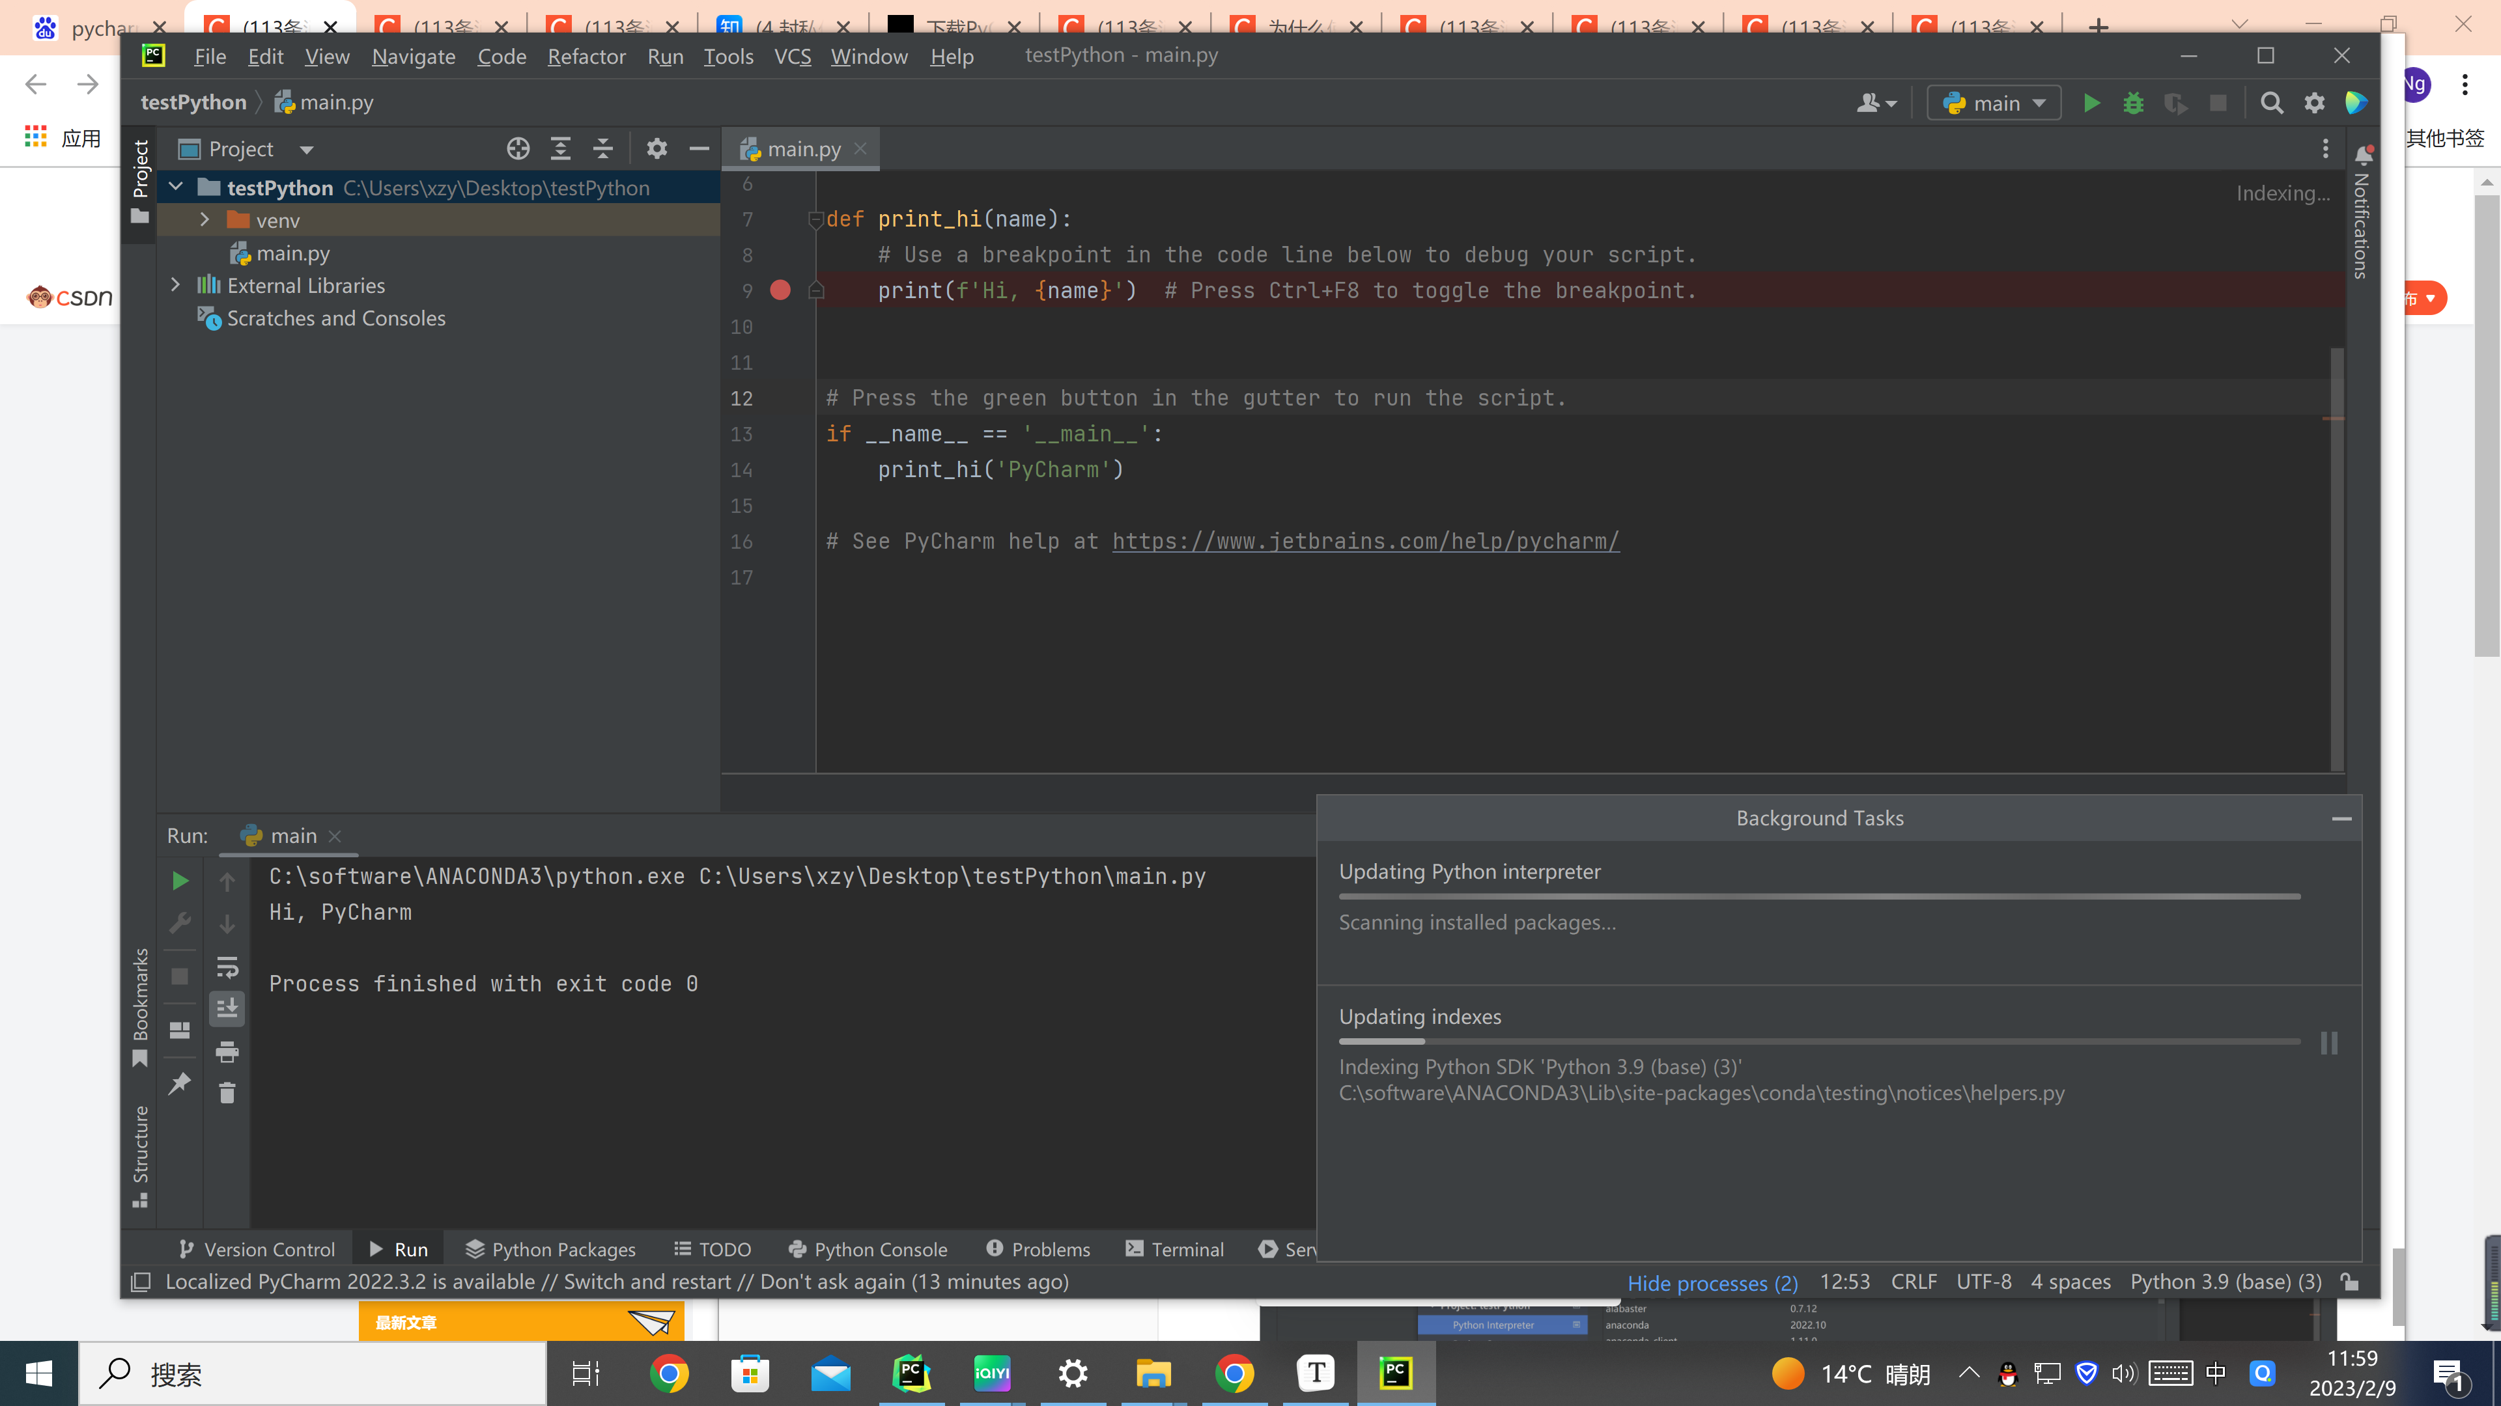Screen dimensions: 2501x1406
Task: Open the Tools menu
Action: click(728, 56)
